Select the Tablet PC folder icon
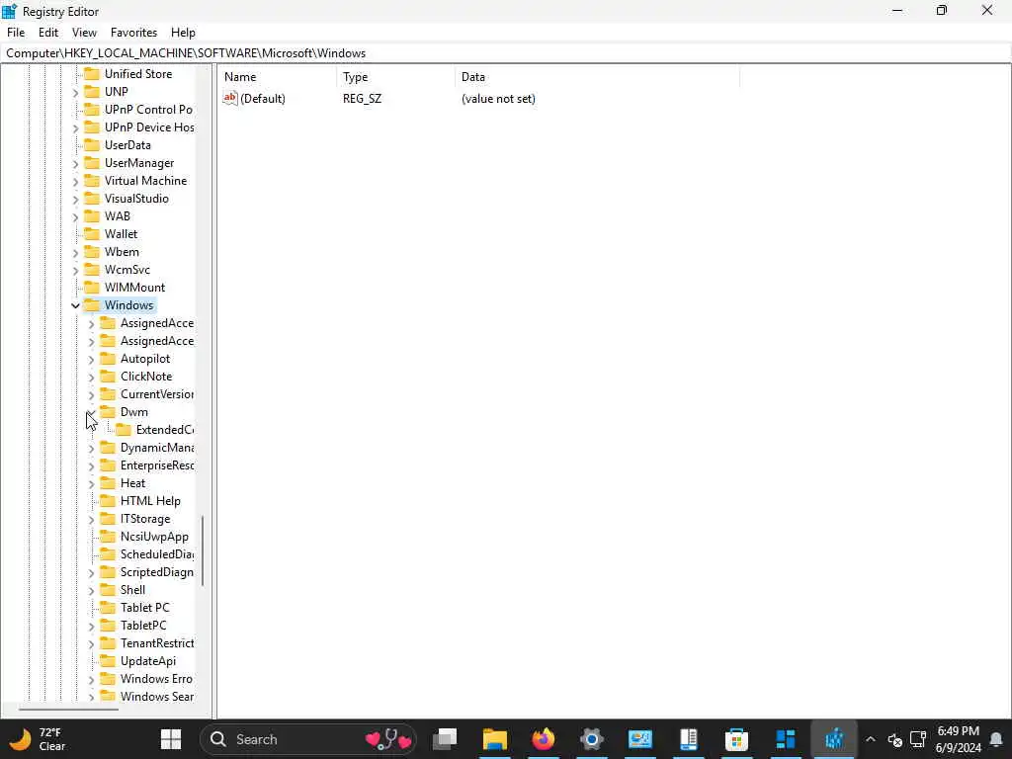The width and height of the screenshot is (1012, 759). tap(108, 607)
